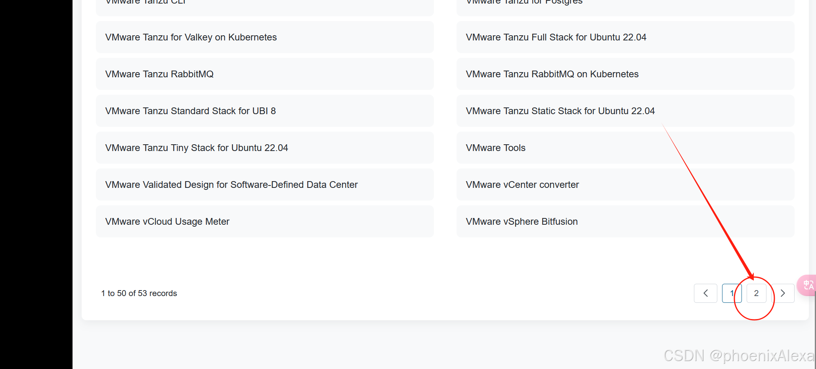The image size is (816, 369).
Task: Open VMware vCenter converter
Action: pyautogui.click(x=625, y=185)
